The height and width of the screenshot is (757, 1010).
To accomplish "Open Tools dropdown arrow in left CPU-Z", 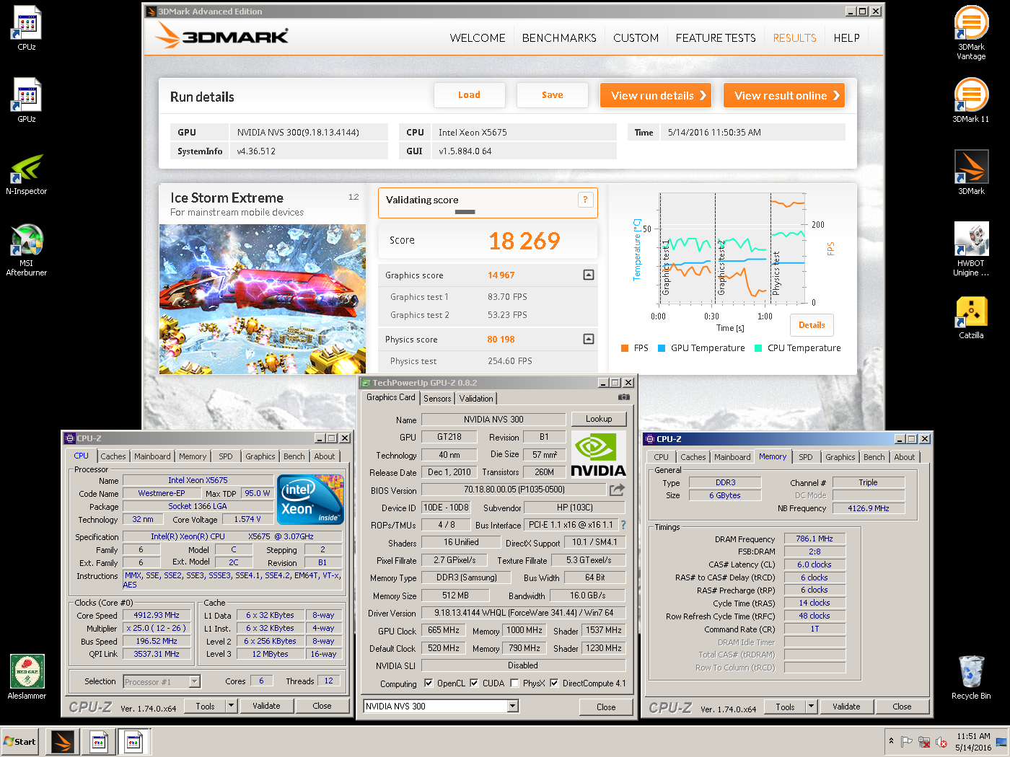I will pyautogui.click(x=231, y=706).
